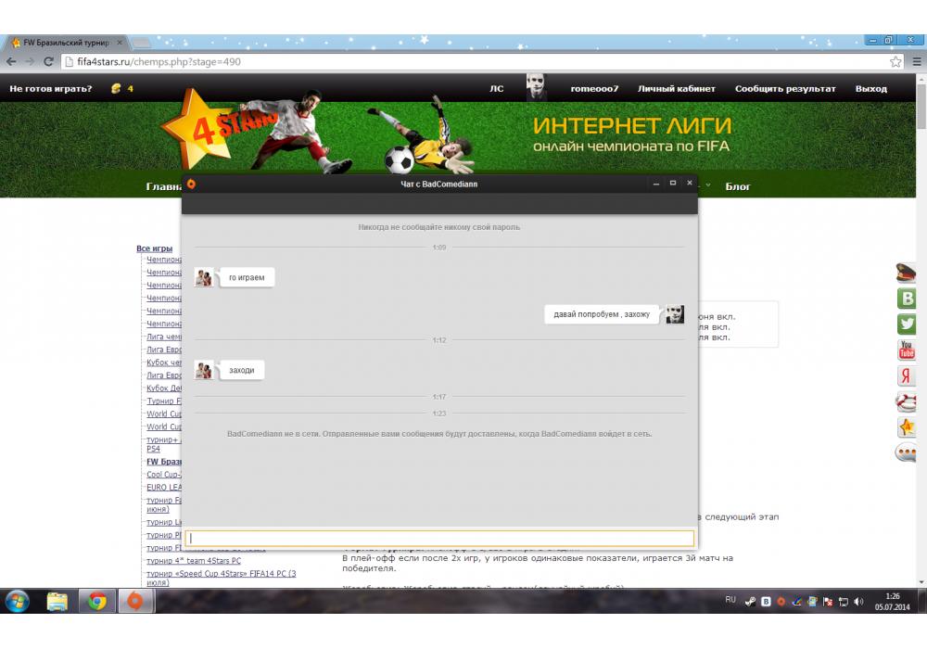Go back using browser back arrow
Image resolution: width=927 pixels, height=649 pixels.
point(11,61)
